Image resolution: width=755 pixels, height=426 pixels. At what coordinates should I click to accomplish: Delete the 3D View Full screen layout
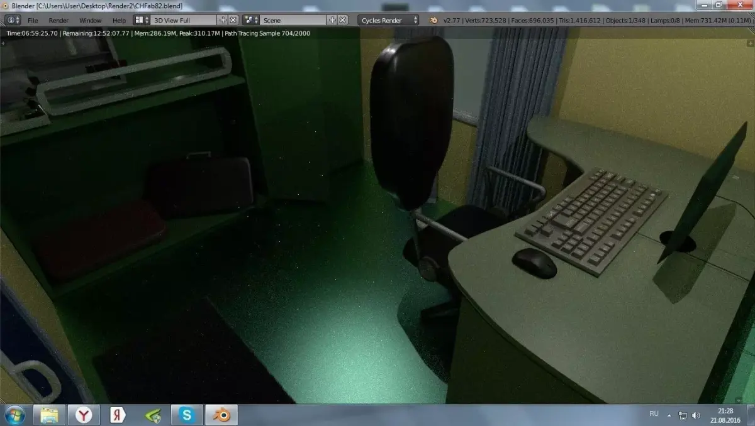233,20
